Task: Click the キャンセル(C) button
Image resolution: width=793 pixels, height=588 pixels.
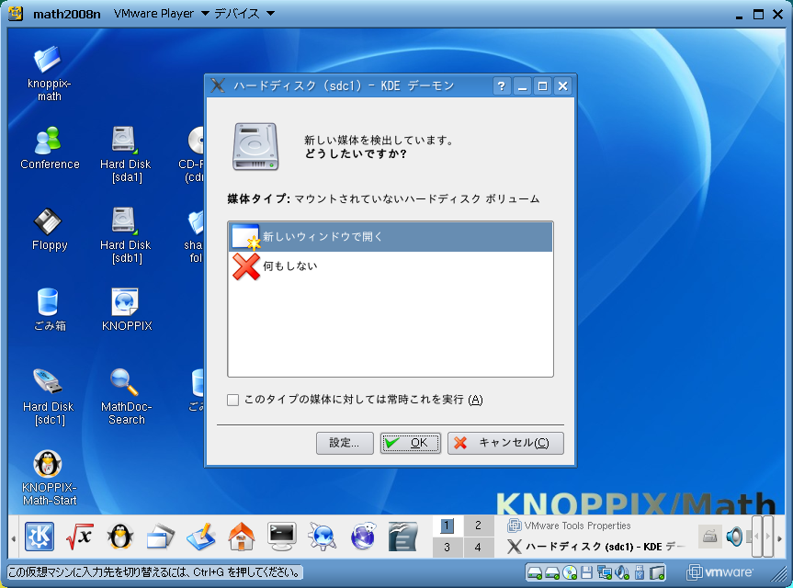Action: (505, 443)
